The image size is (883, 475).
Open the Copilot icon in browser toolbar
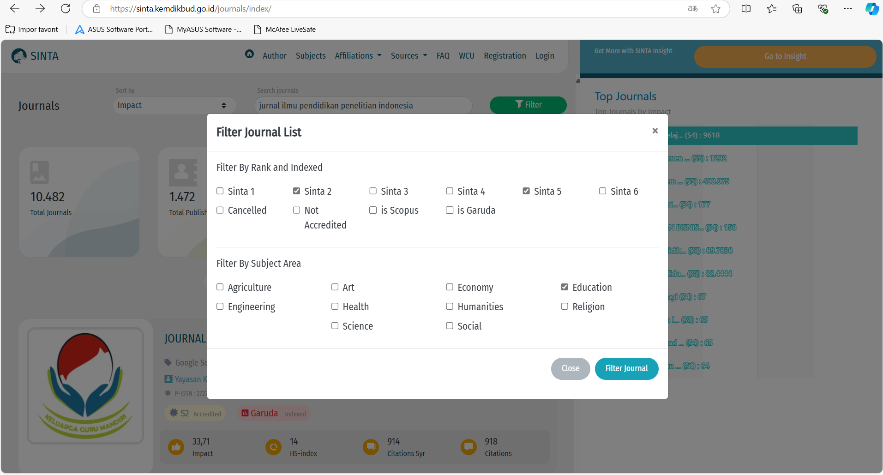point(871,9)
